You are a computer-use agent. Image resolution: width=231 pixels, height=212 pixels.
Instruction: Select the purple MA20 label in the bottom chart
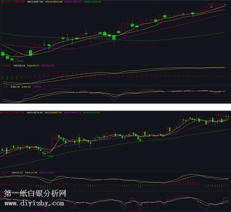tap(73, 113)
